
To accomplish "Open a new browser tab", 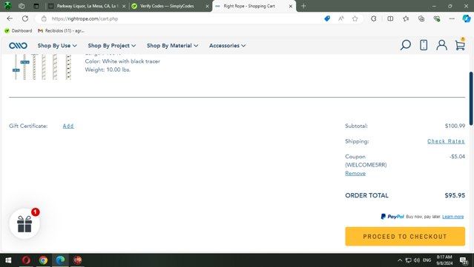I will 303,6.
